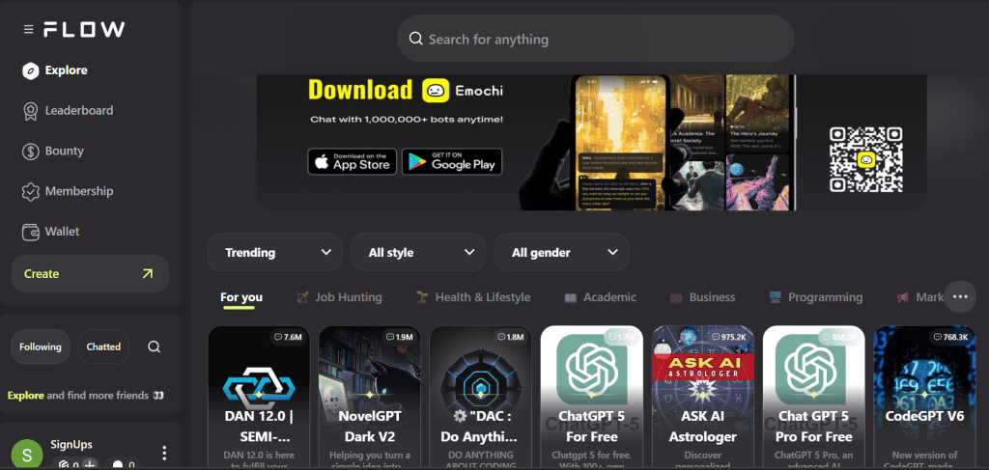Viewport: 989px width, 470px height.
Task: Click the yellow Download heading in banner
Action: click(x=360, y=90)
